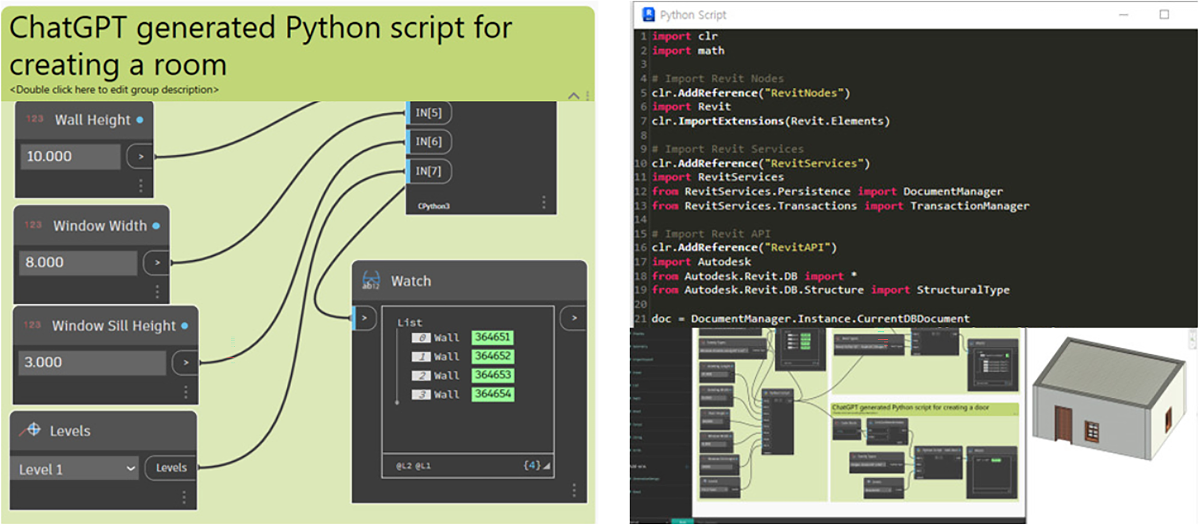Image resolution: width=1200 pixels, height=526 pixels.
Task: Click the DocumentManager import line
Action: coord(827,191)
